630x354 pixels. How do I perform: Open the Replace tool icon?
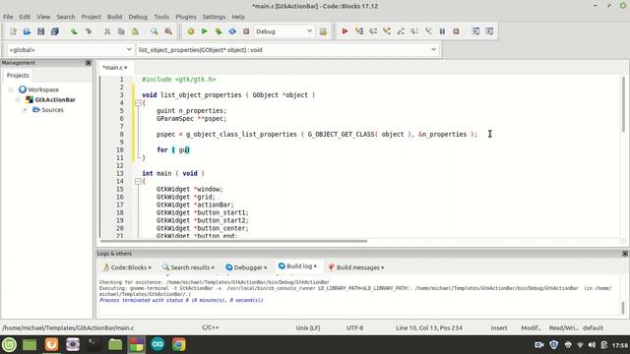click(x=168, y=31)
